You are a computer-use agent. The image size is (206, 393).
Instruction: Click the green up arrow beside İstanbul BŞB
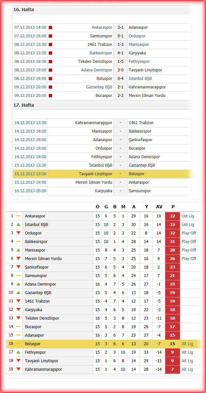(18, 224)
